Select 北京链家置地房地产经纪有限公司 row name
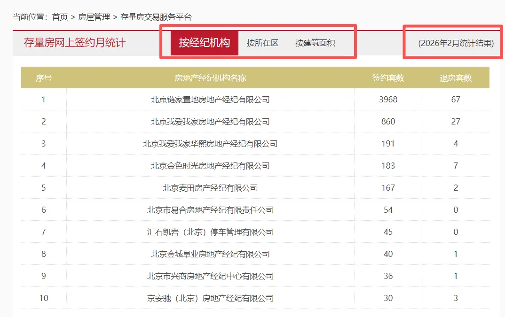Screen dimensions: 505x317 coord(210,100)
